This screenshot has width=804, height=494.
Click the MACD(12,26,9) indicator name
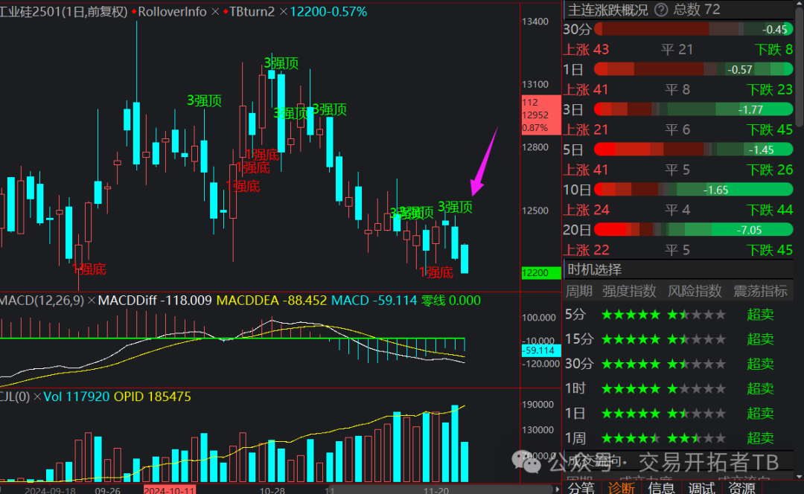click(42, 301)
